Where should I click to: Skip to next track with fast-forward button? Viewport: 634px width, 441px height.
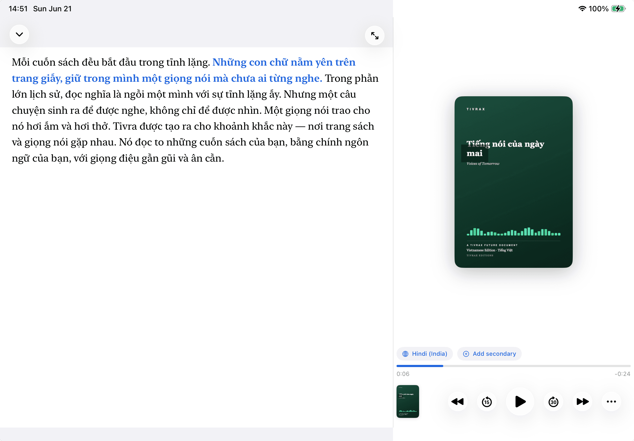coord(582,401)
